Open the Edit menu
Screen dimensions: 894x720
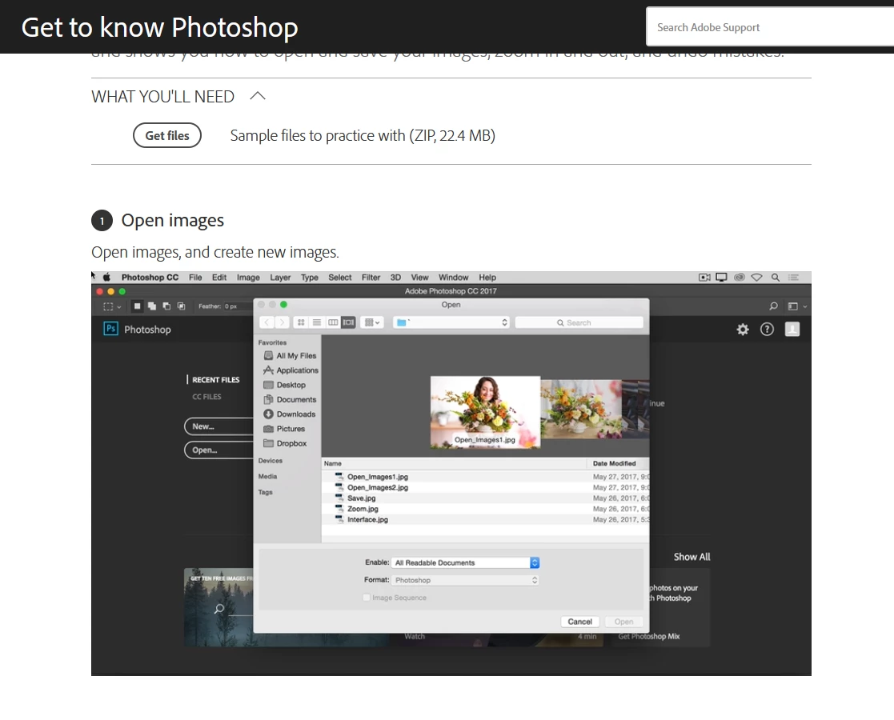[x=219, y=278]
